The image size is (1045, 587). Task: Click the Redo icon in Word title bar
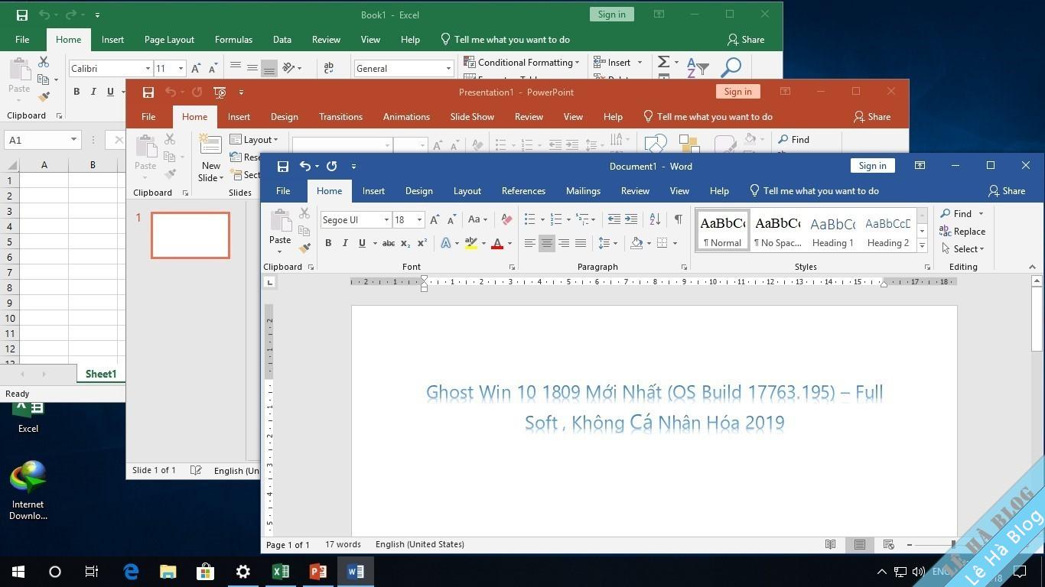(x=331, y=166)
